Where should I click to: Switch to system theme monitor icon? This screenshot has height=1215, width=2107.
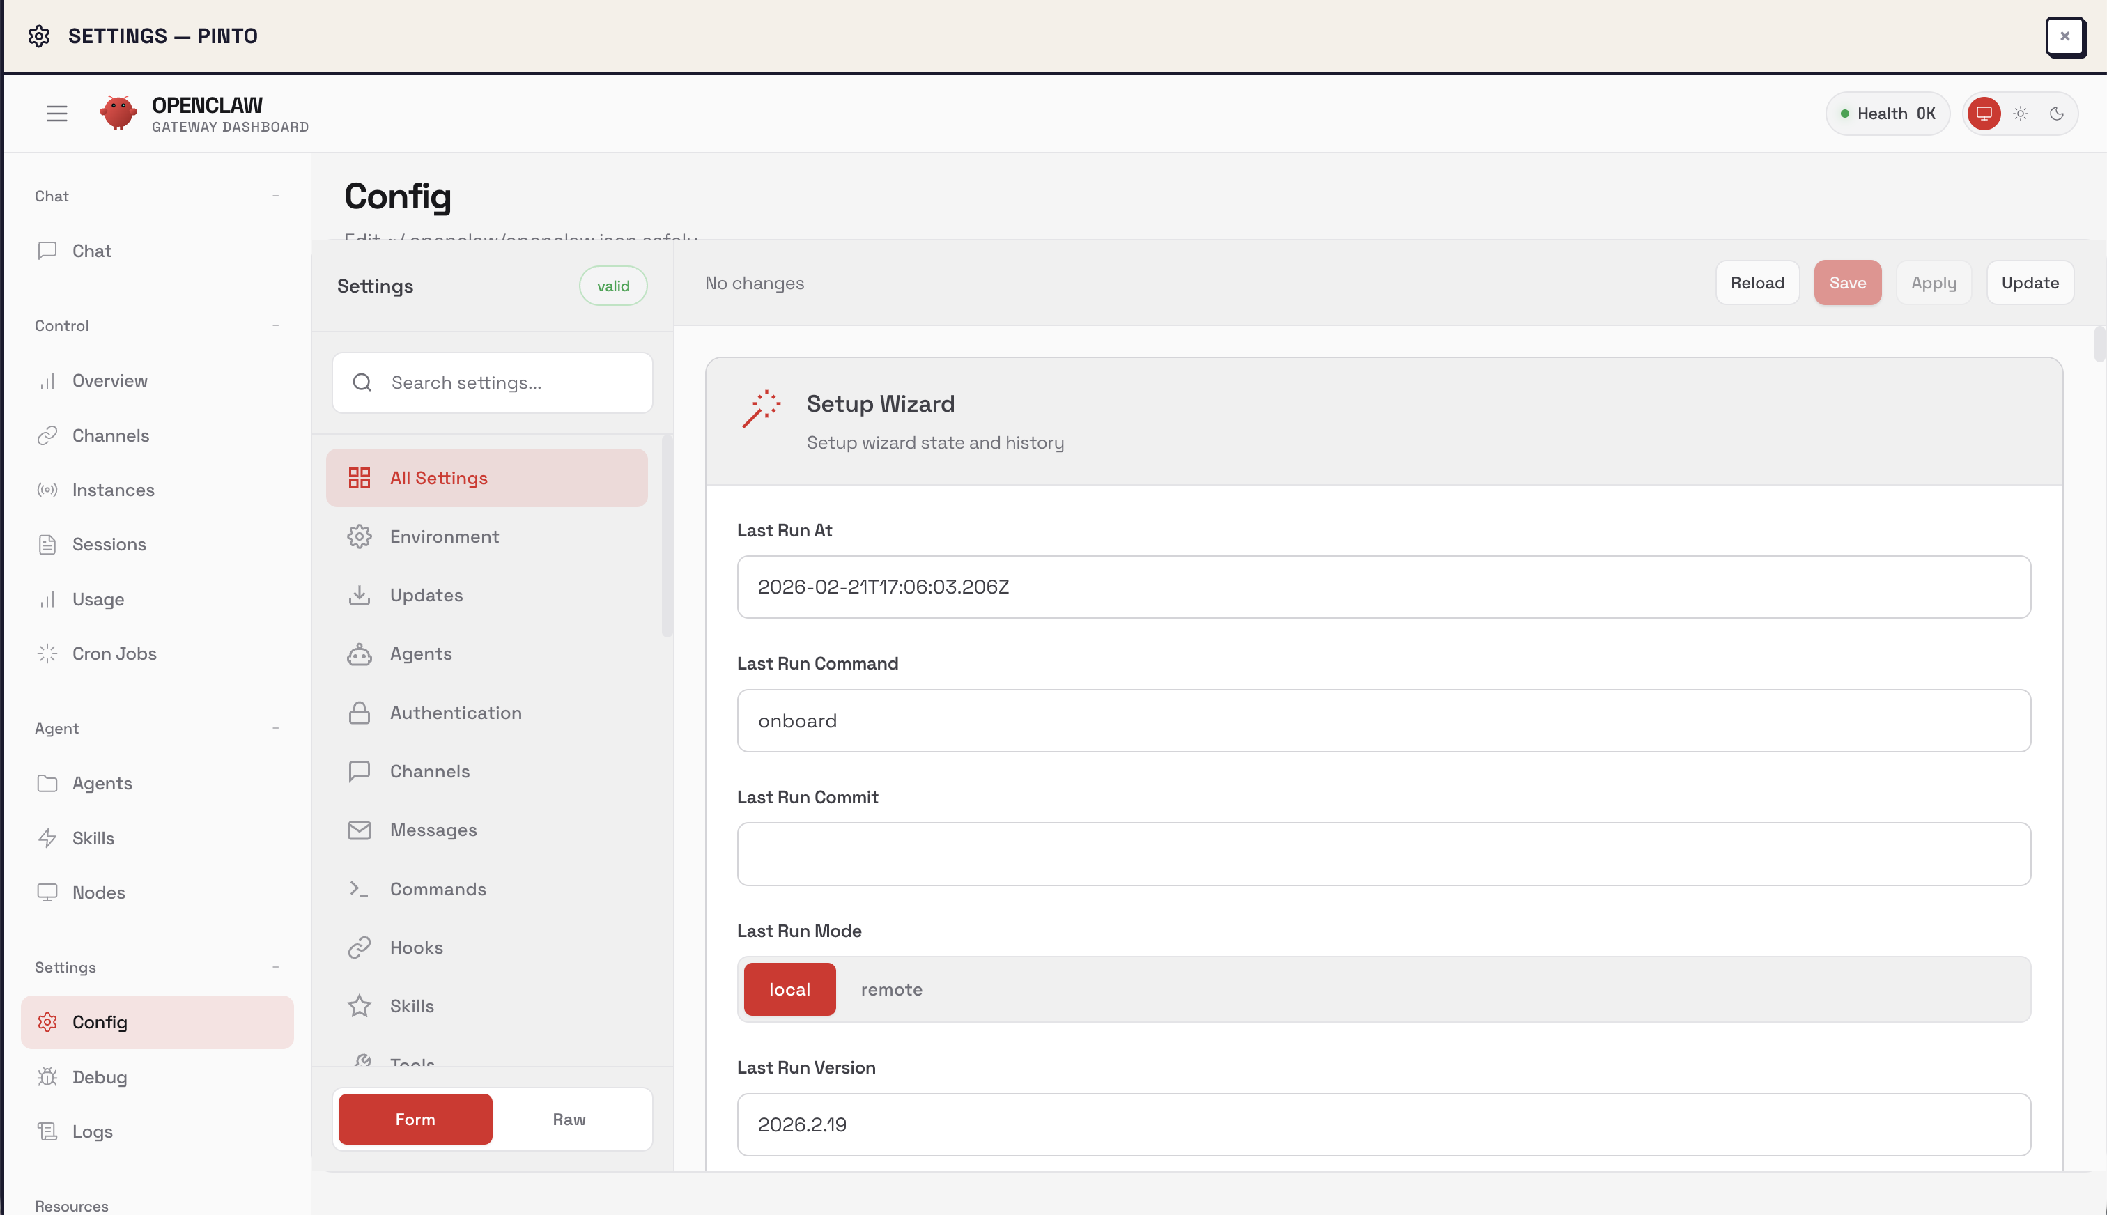tap(1984, 114)
